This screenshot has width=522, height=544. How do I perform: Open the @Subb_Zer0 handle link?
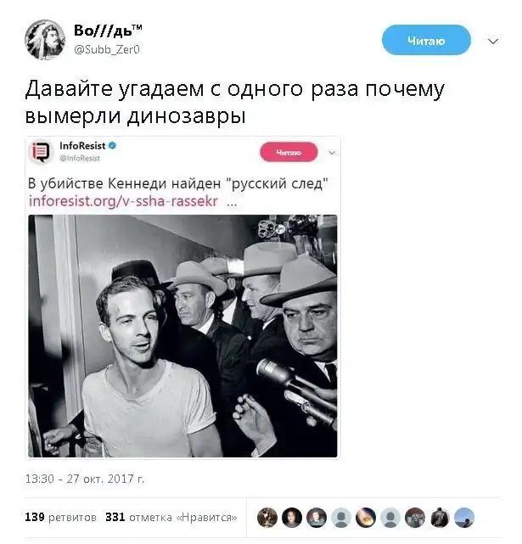click(x=107, y=50)
